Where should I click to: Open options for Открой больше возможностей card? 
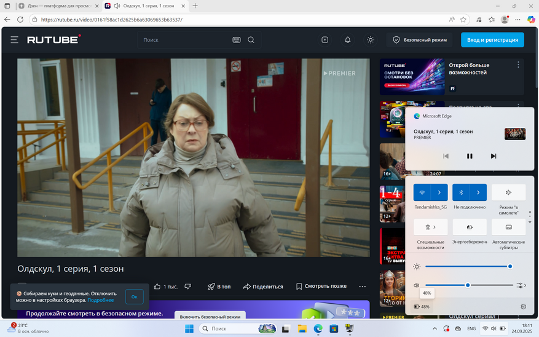pyautogui.click(x=518, y=65)
